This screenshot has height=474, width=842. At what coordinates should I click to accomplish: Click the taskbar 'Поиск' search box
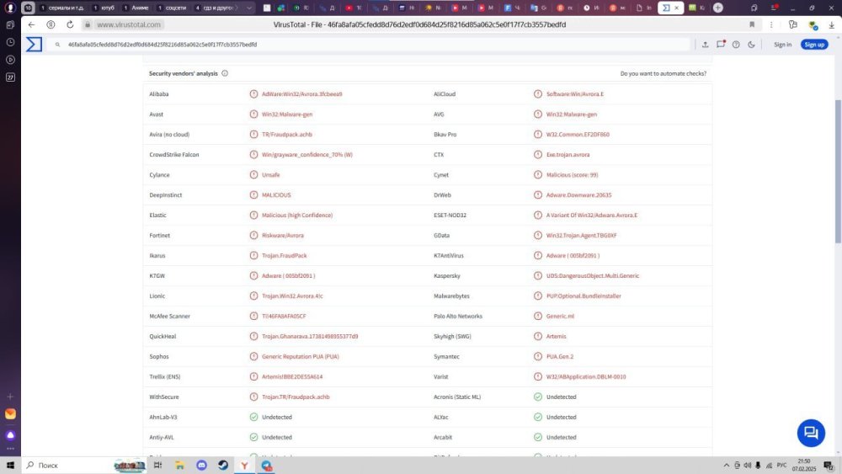pos(85,465)
